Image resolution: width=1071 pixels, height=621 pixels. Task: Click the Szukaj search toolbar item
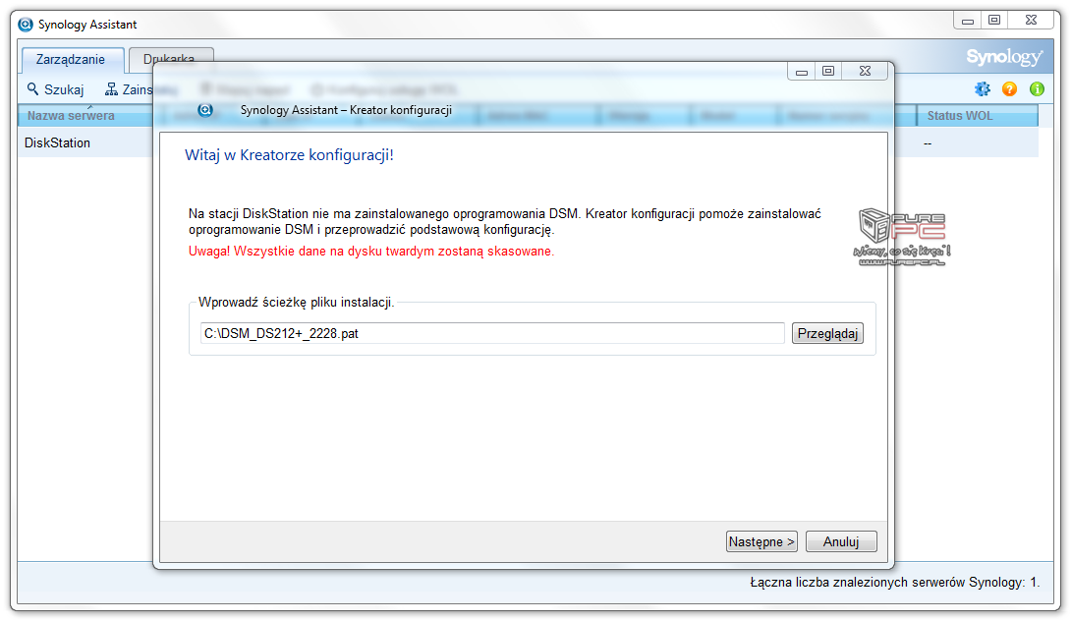tap(55, 89)
